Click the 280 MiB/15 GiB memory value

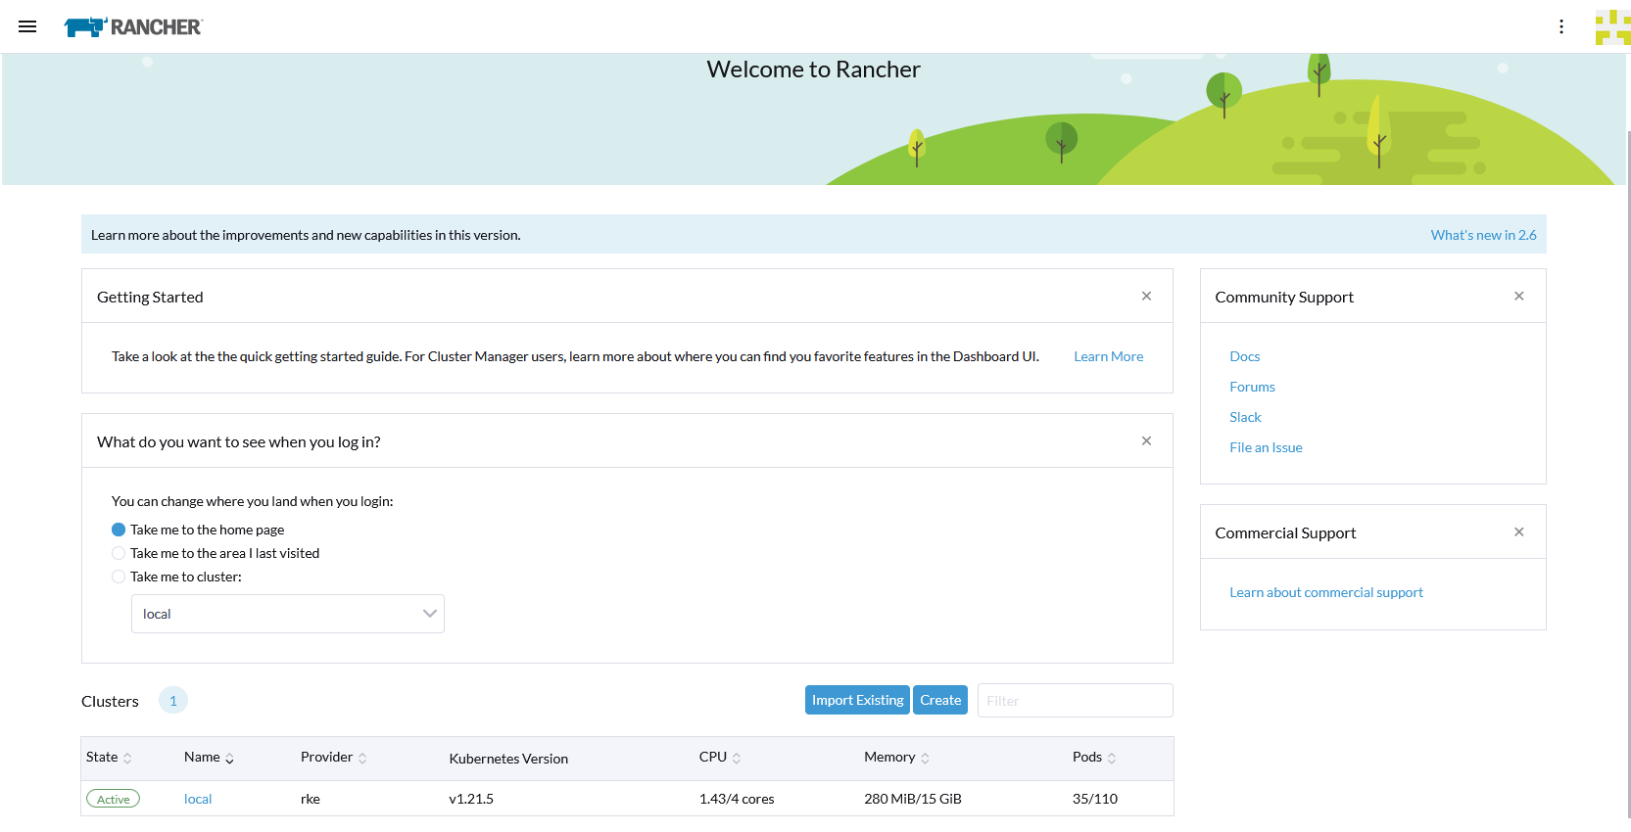coord(913,799)
